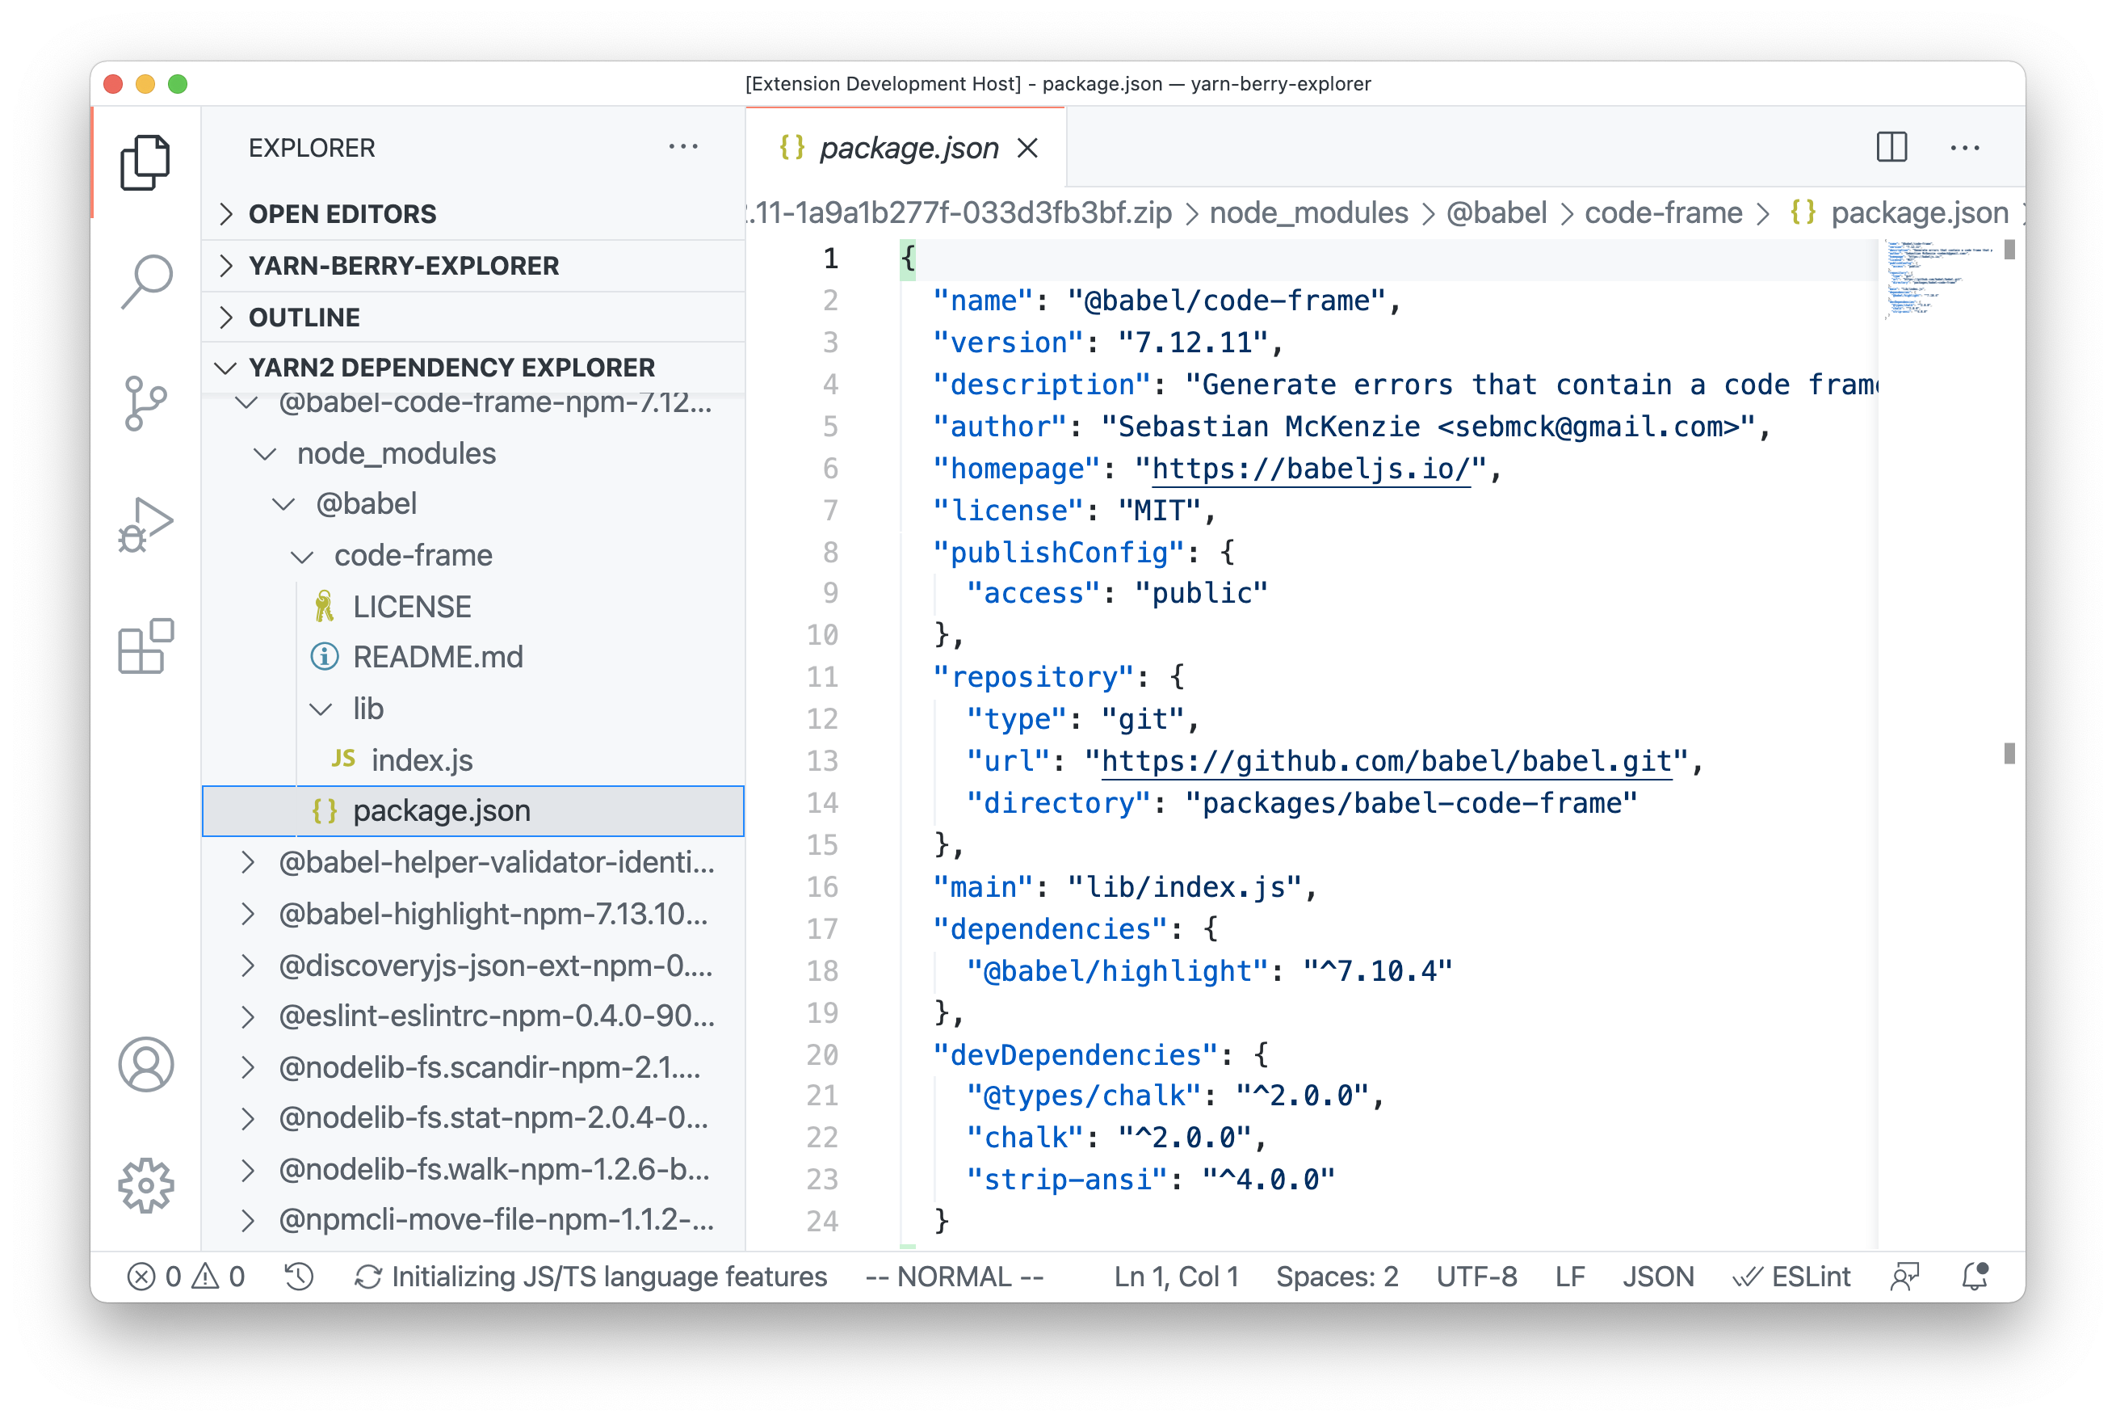Expand the @babel-highlight-npm package node
The width and height of the screenshot is (2116, 1422).
coord(493,913)
